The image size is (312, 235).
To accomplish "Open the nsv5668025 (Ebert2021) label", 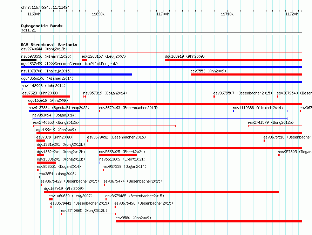I will click(x=122, y=152).
